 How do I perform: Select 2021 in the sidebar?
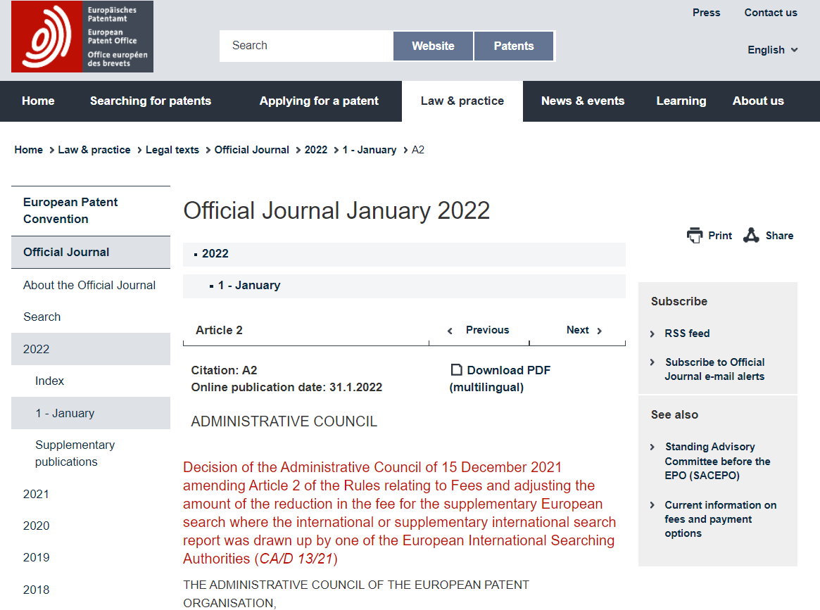pyautogui.click(x=37, y=494)
